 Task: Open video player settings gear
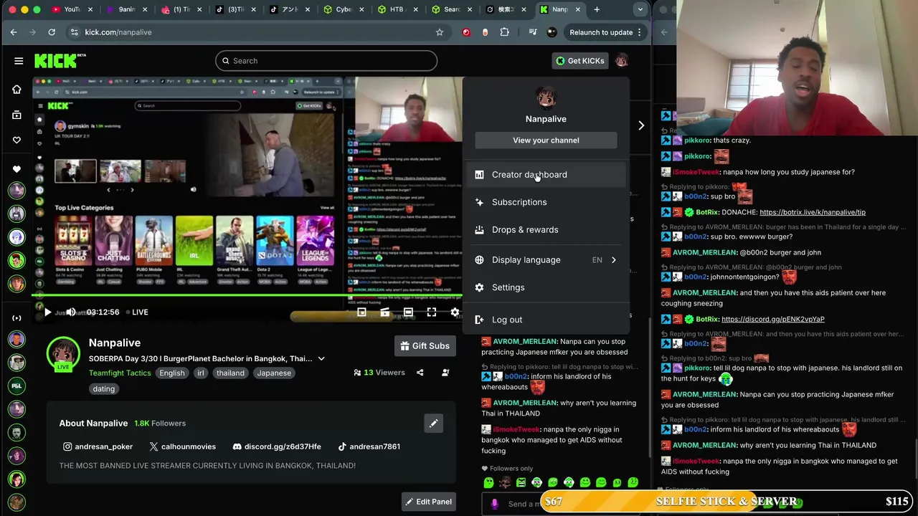click(455, 312)
